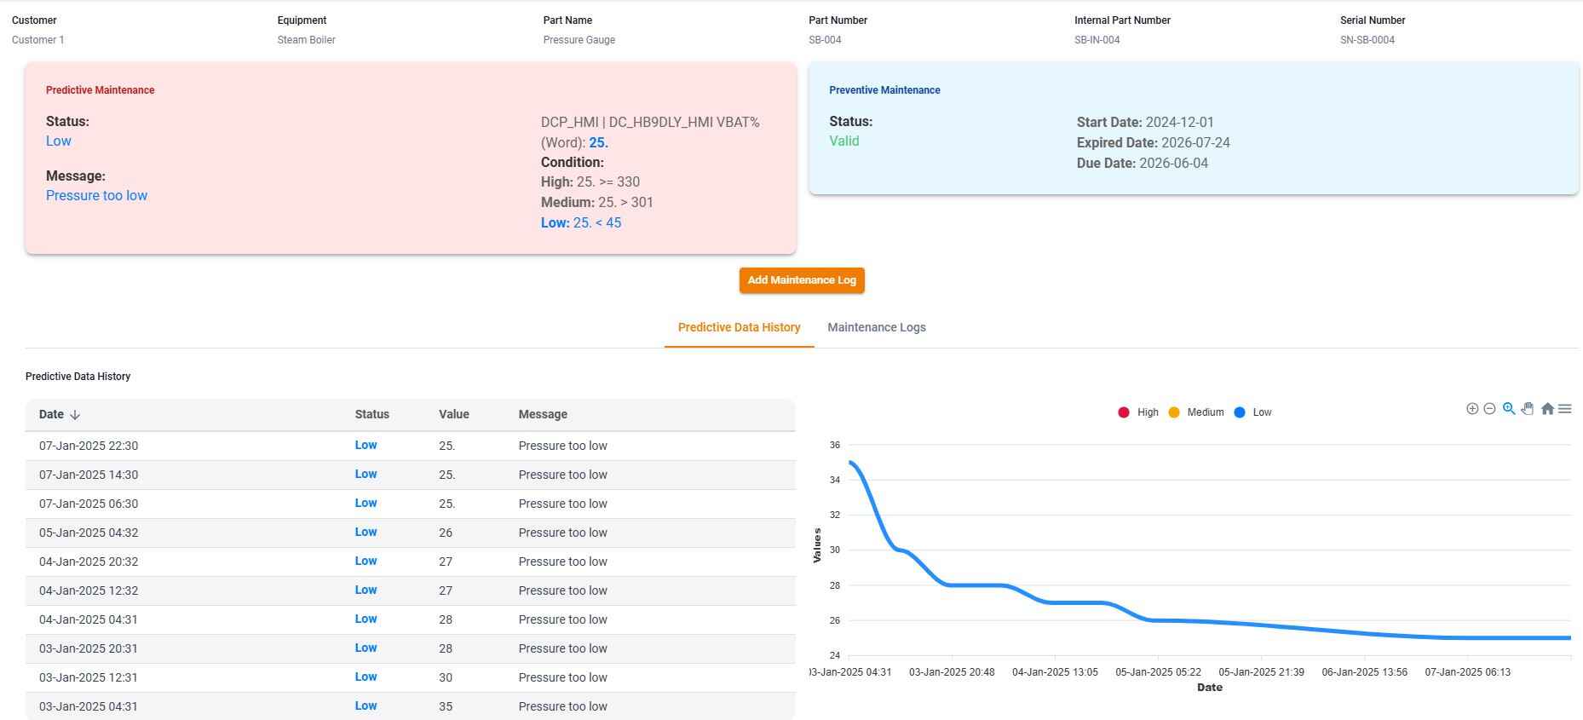This screenshot has width=1583, height=720.
Task: Select the chart selection zoom magnifier tool
Action: coord(1509,409)
